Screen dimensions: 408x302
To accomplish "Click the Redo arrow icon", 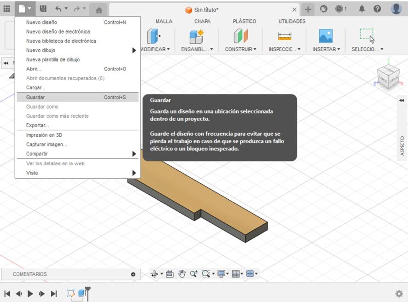I will (x=76, y=9).
